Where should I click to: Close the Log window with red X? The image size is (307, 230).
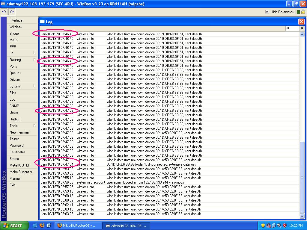click(x=301, y=22)
